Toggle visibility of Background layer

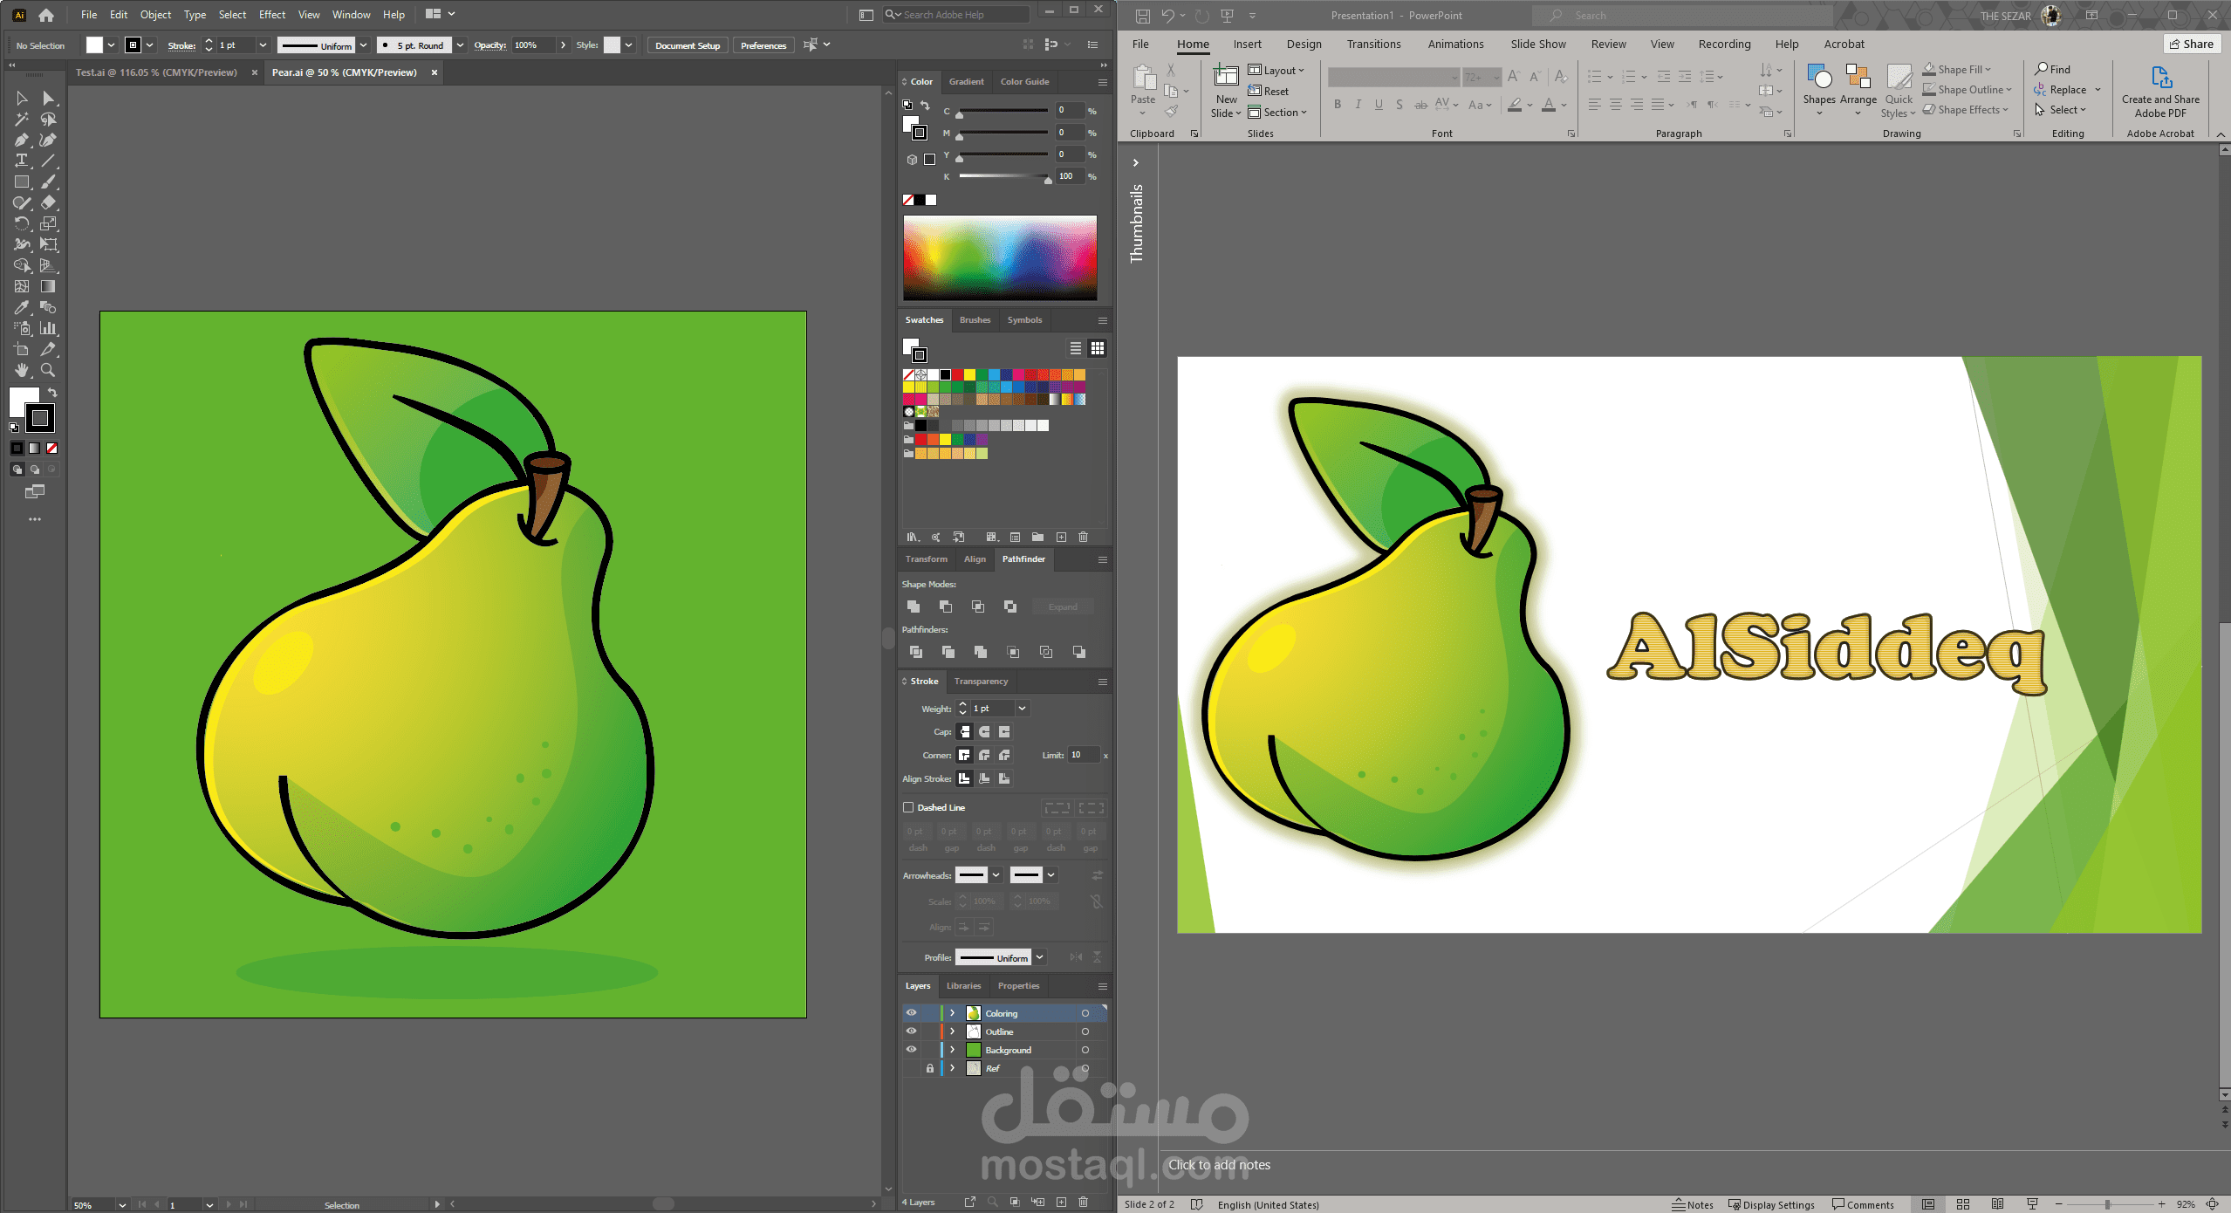pos(911,1050)
